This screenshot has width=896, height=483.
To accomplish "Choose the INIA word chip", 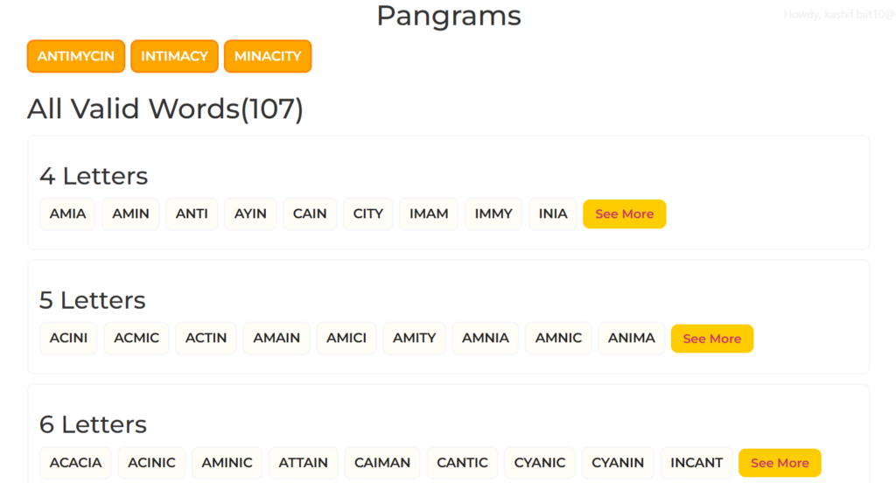I will (553, 213).
